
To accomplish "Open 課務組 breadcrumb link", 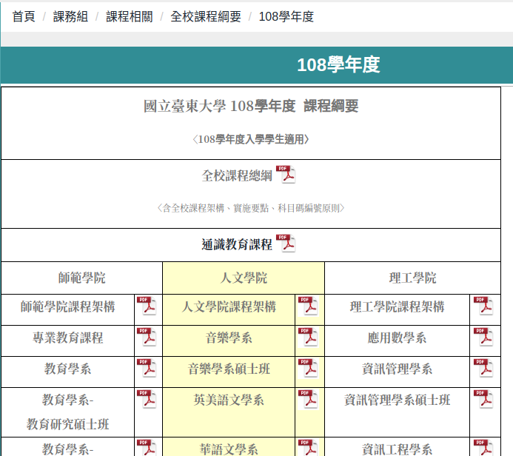I will (x=70, y=16).
